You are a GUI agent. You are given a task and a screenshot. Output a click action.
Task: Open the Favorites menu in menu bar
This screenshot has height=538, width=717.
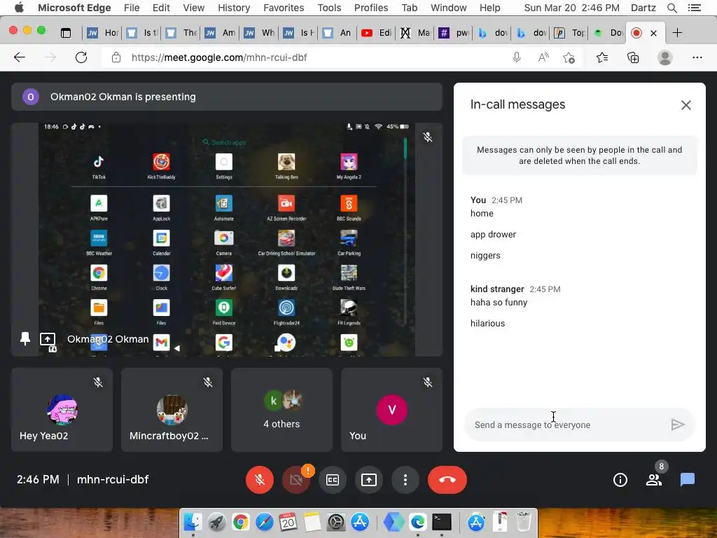[284, 8]
